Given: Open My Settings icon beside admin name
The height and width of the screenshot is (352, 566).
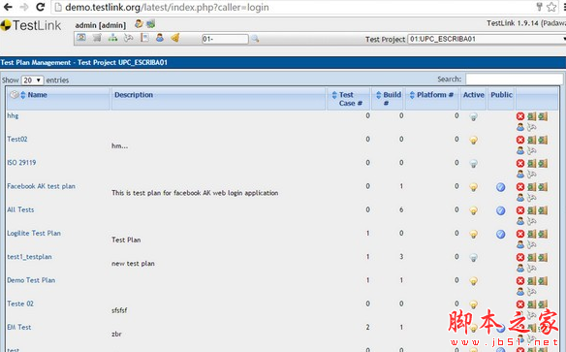Looking at the screenshot, I should (x=139, y=24).
